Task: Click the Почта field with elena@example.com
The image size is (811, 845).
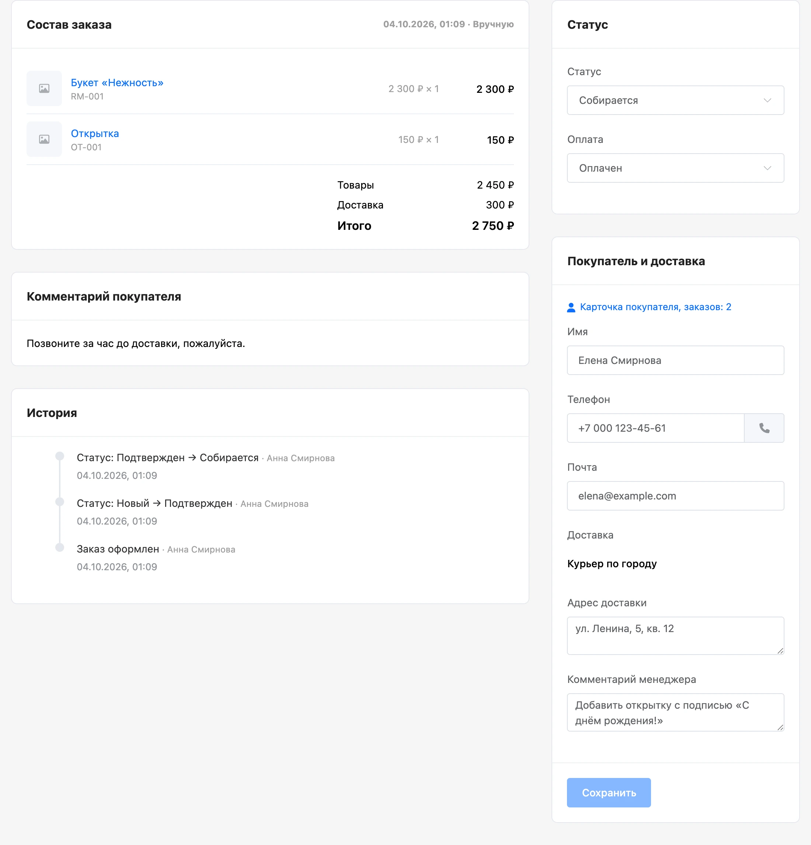Action: [676, 496]
